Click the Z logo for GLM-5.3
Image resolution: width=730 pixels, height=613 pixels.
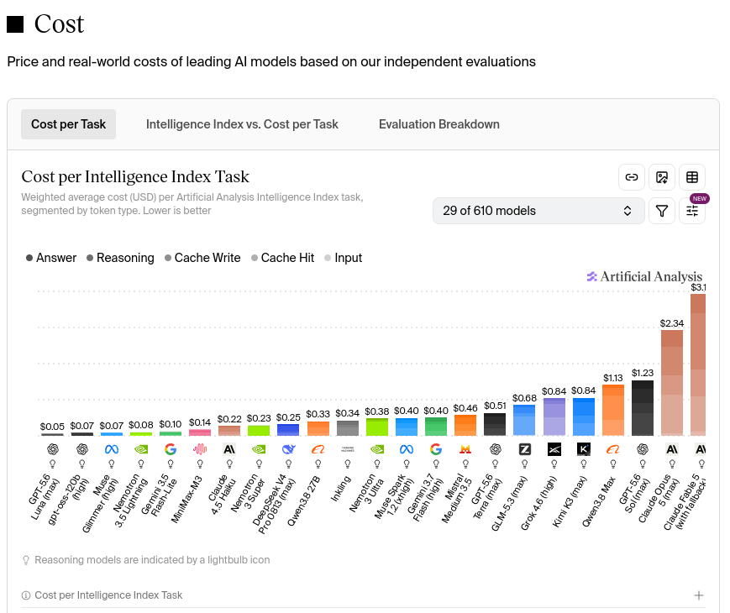click(x=525, y=449)
